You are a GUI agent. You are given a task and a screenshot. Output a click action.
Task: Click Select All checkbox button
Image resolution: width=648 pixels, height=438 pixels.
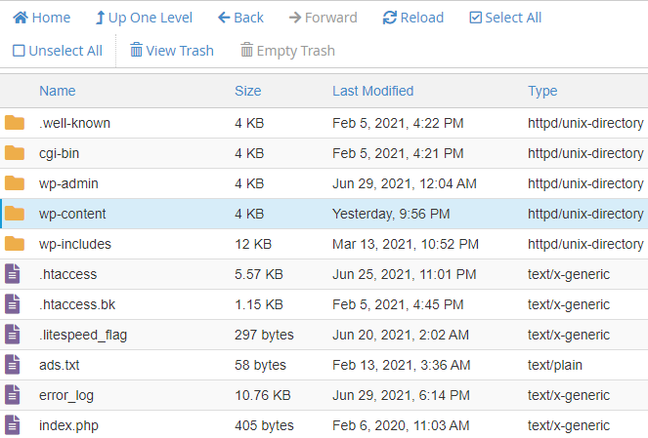point(504,18)
